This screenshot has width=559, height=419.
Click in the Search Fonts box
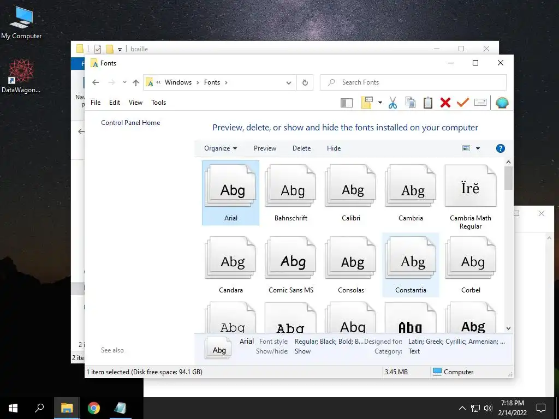tap(413, 82)
